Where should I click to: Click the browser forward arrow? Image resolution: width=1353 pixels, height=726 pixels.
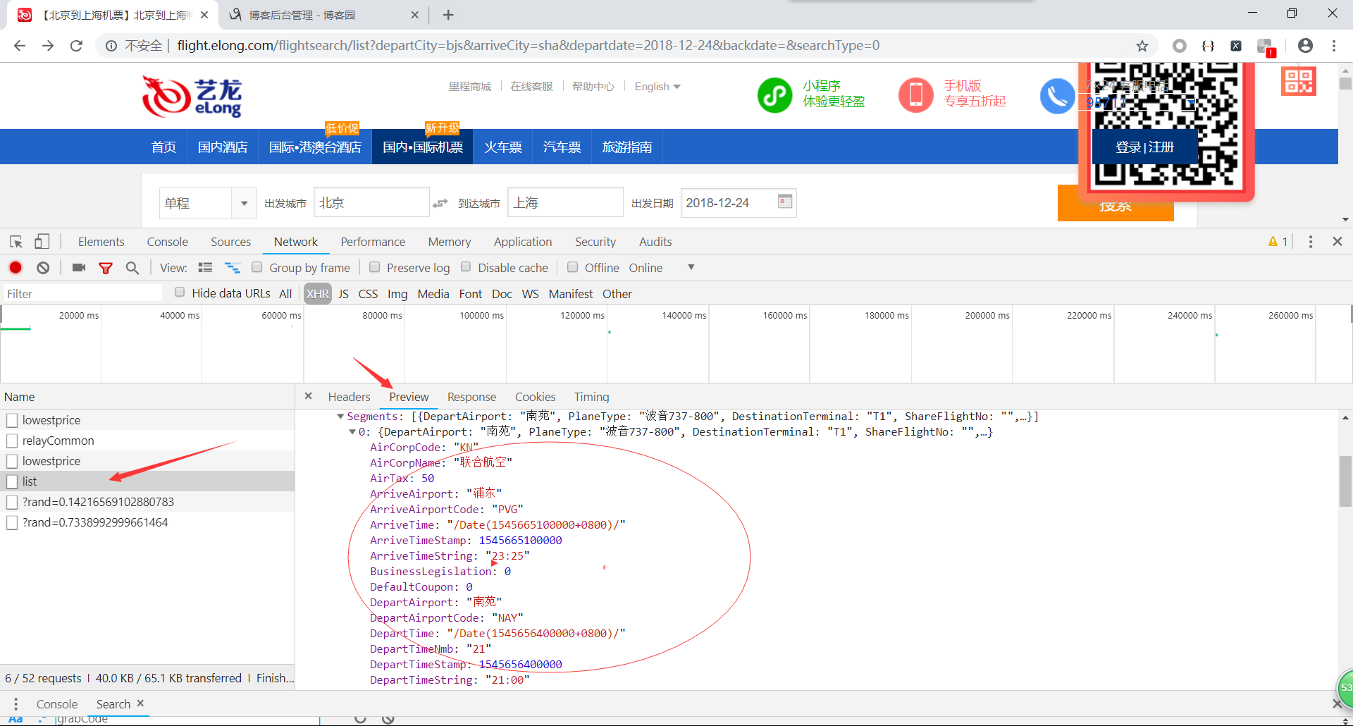[48, 46]
